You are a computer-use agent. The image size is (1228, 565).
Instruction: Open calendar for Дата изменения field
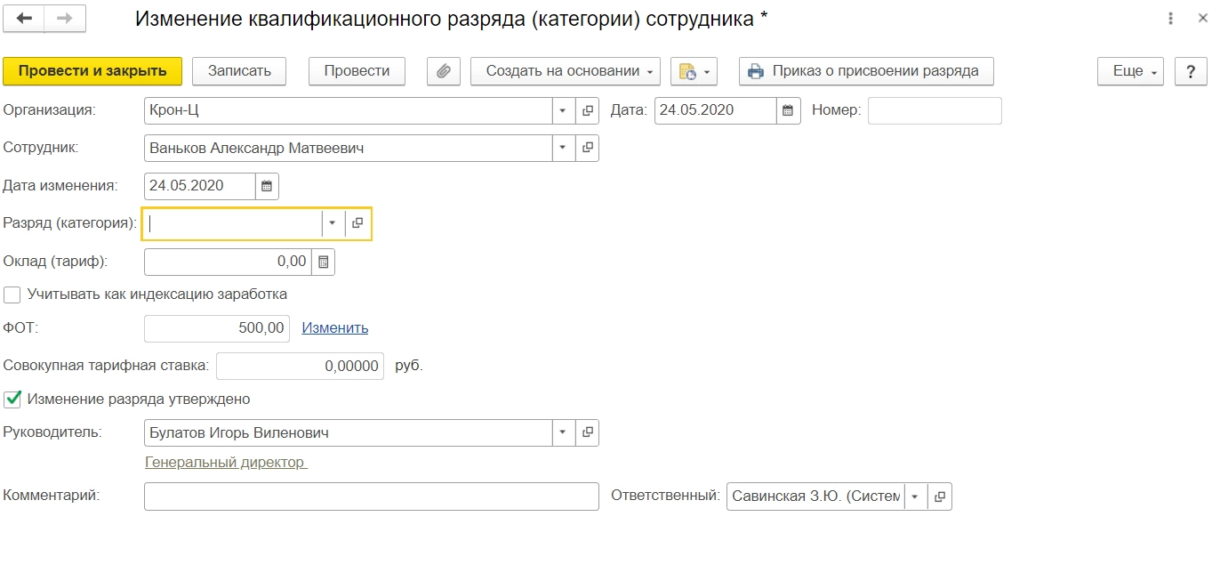click(267, 186)
